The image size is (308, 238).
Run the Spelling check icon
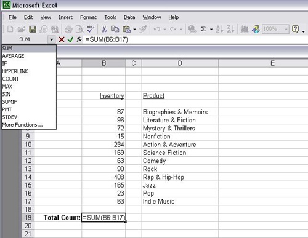click(x=91, y=29)
